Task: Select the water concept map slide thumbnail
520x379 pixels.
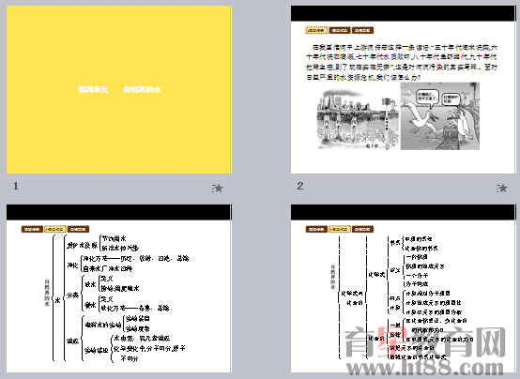Action: (118, 288)
